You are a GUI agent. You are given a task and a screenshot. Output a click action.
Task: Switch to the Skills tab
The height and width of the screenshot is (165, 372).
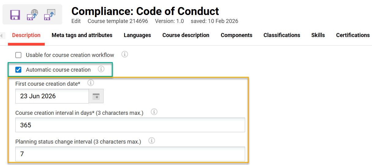318,35
